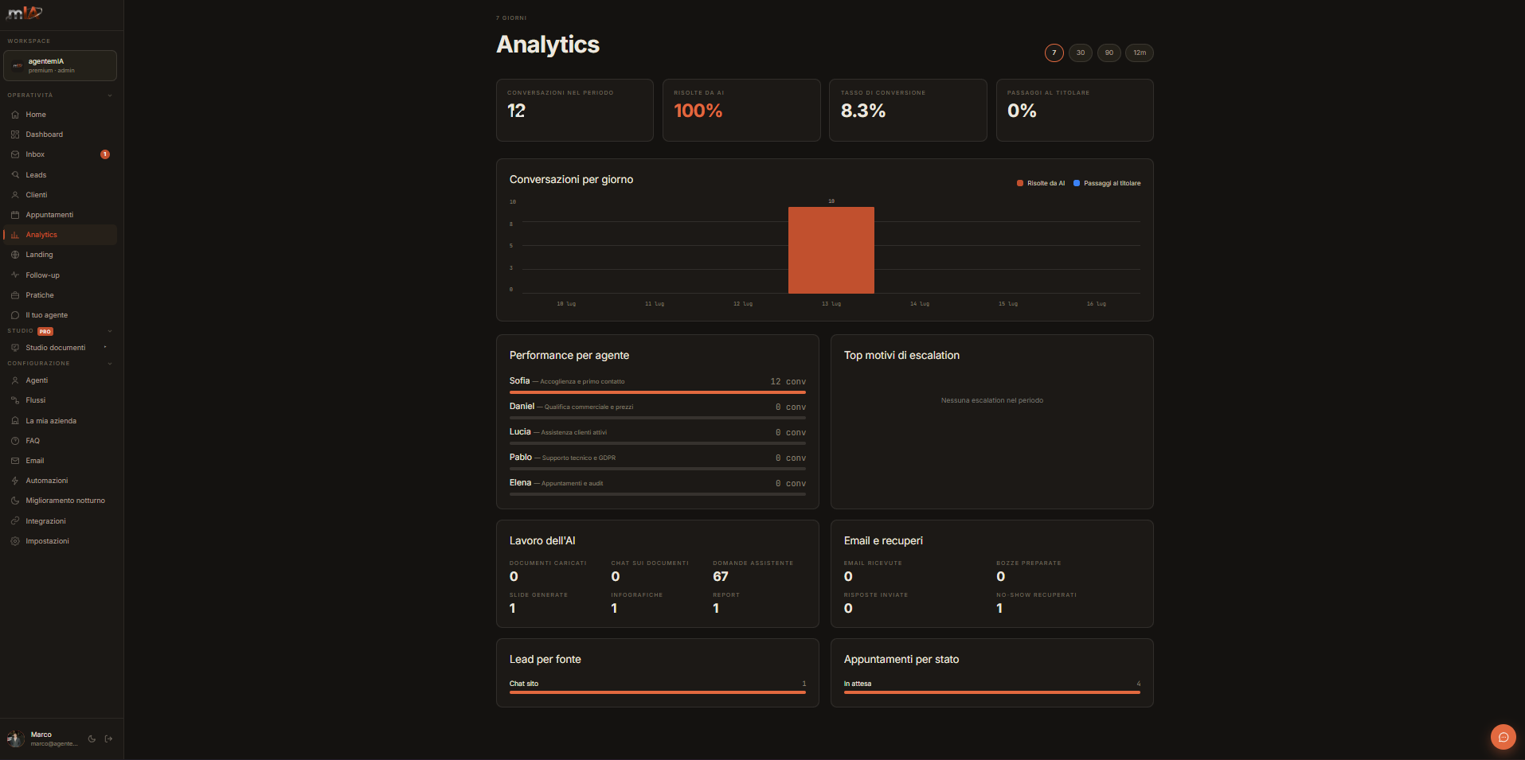Click Marco's avatar thumbnail

pos(16,739)
